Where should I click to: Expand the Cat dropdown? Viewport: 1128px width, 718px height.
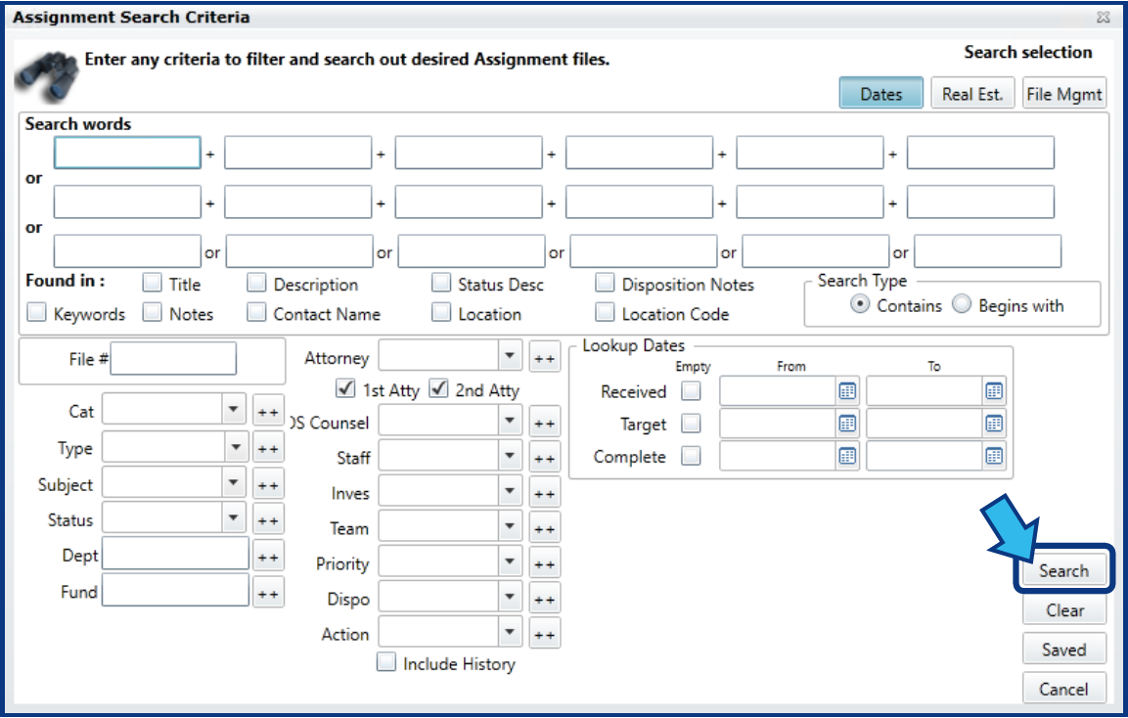click(x=233, y=410)
